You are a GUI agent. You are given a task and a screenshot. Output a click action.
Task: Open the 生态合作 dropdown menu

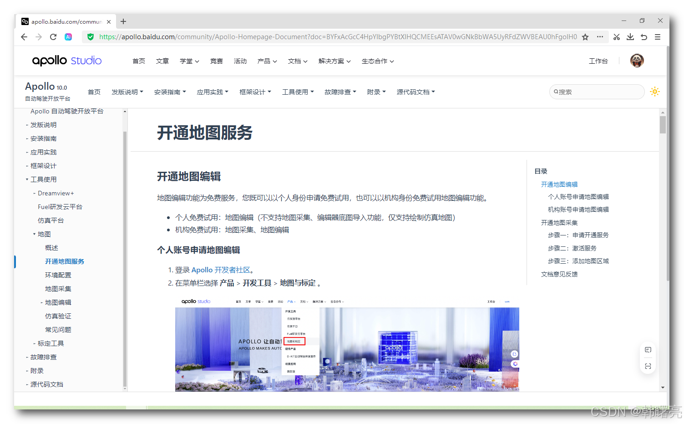coord(378,61)
